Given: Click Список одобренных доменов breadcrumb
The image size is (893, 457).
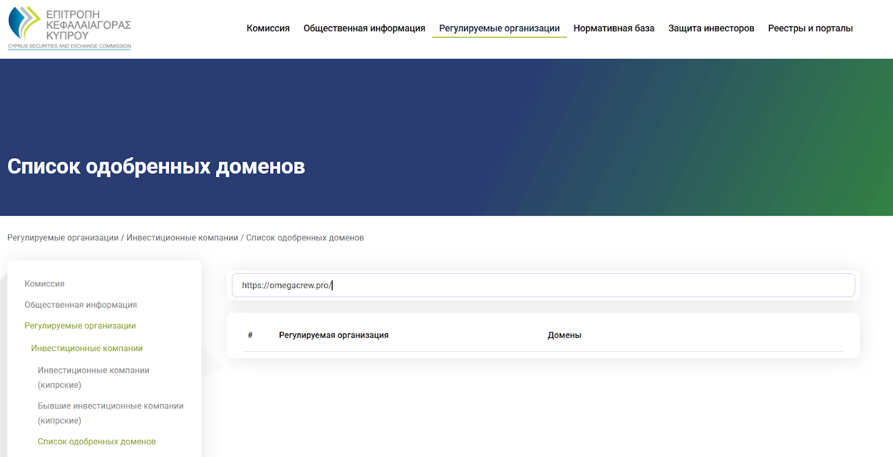Looking at the screenshot, I should click(x=305, y=237).
